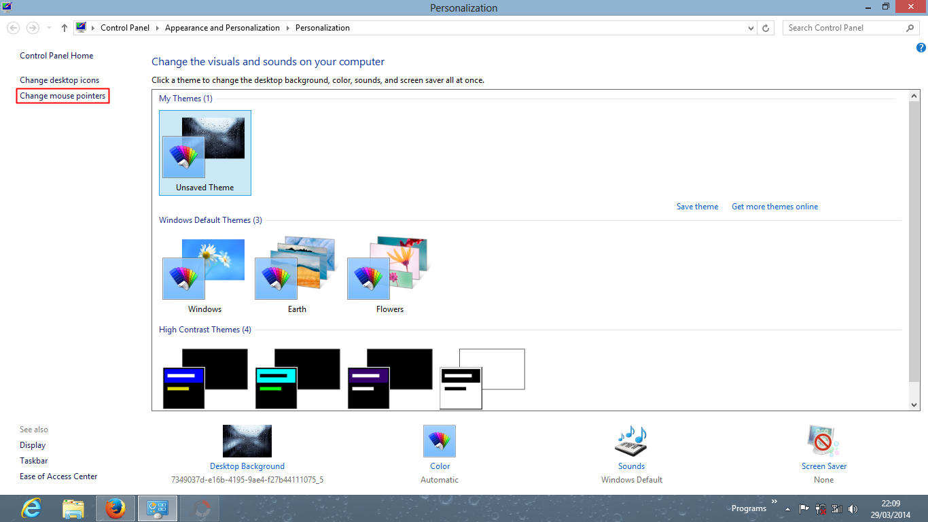Click the Automatic text under Color

pyautogui.click(x=440, y=480)
